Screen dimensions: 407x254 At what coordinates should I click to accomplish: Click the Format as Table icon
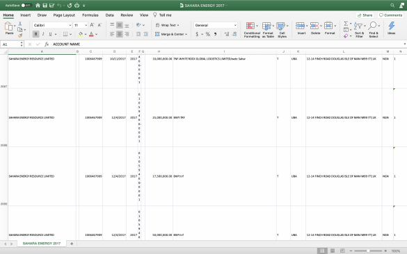[x=266, y=26]
